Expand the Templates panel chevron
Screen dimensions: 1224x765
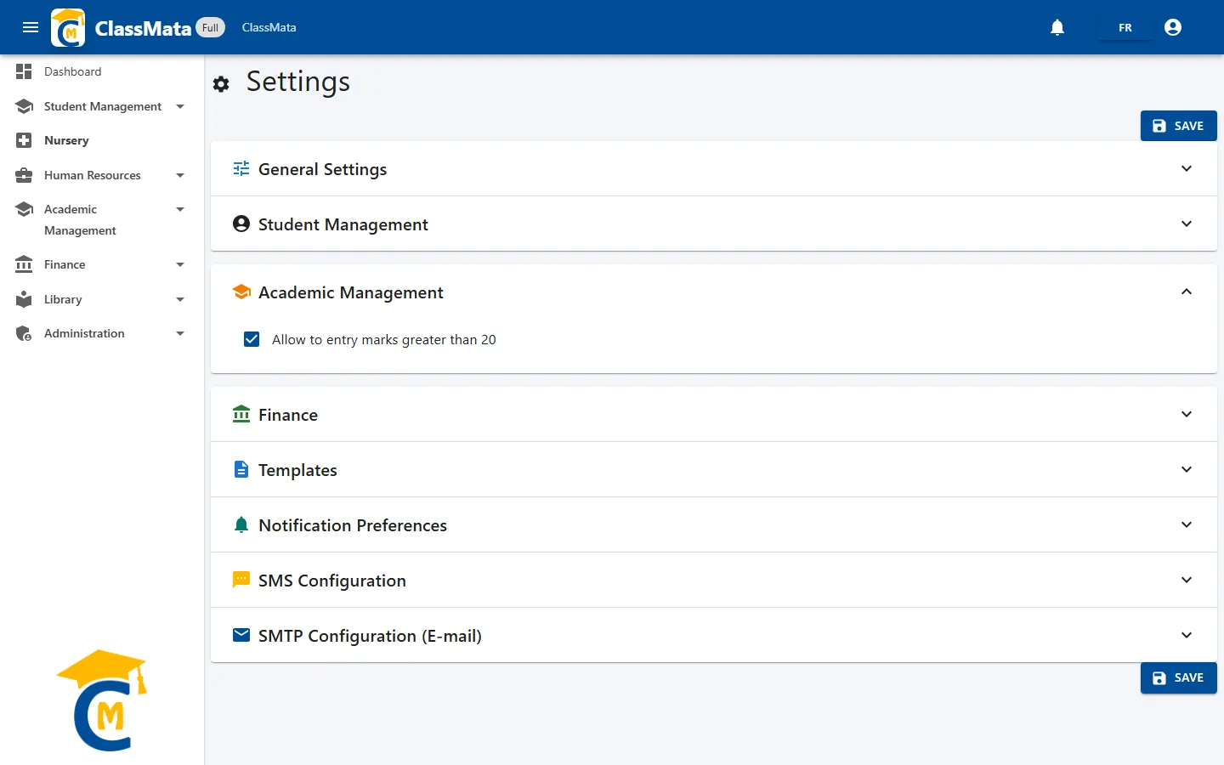pyautogui.click(x=1187, y=469)
